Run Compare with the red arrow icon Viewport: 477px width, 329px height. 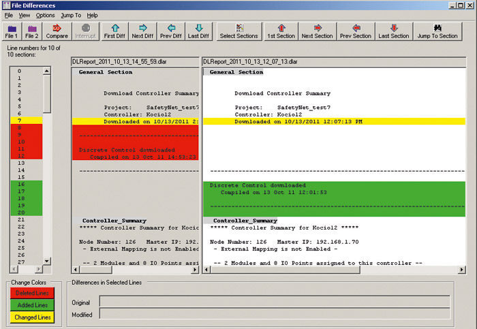(x=57, y=31)
